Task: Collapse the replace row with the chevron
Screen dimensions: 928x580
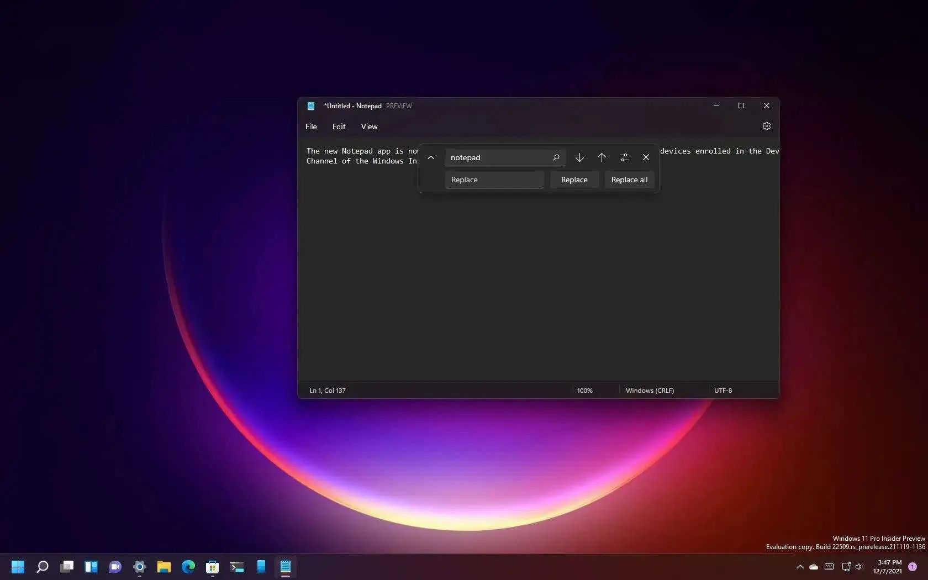Action: coord(431,157)
